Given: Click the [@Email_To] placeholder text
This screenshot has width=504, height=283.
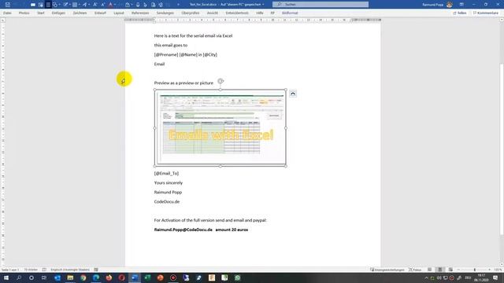Looking at the screenshot, I should (166, 173).
